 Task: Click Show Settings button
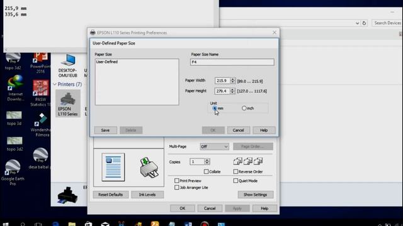pos(255,195)
